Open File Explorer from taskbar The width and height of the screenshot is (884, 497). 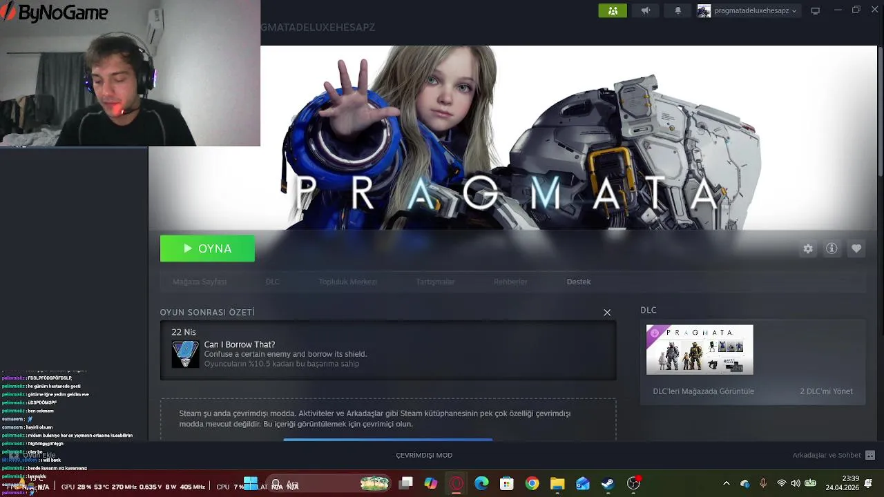[557, 484]
